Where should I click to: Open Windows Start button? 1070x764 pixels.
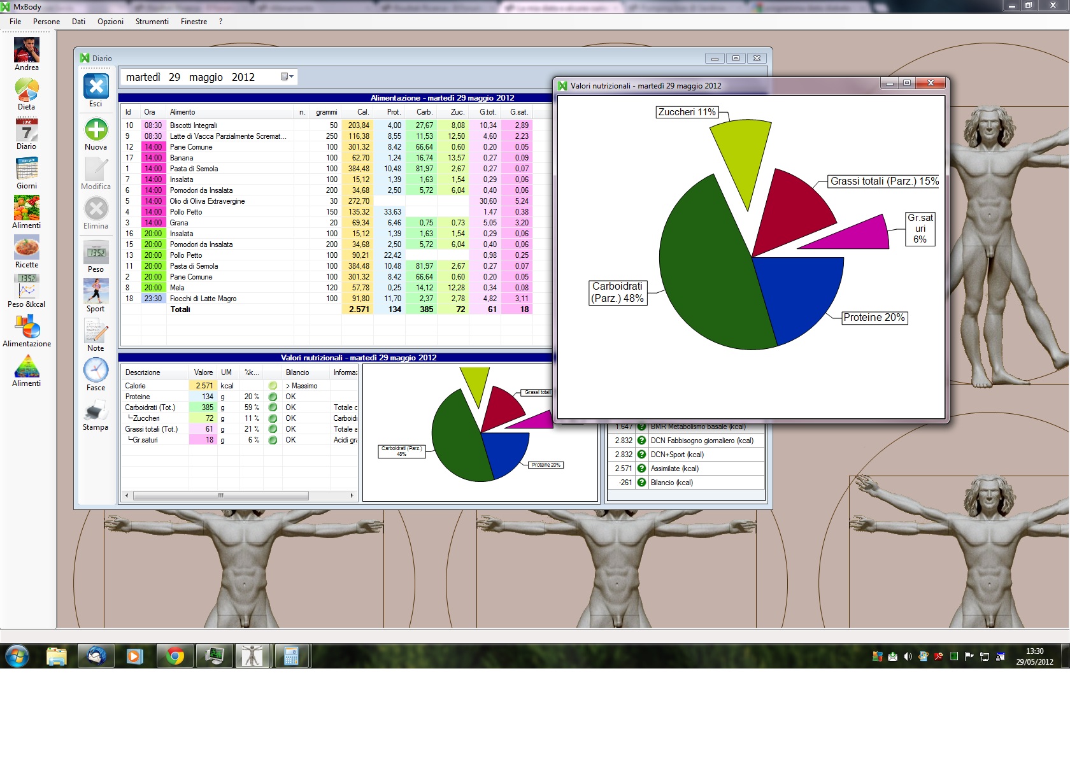pyautogui.click(x=17, y=655)
